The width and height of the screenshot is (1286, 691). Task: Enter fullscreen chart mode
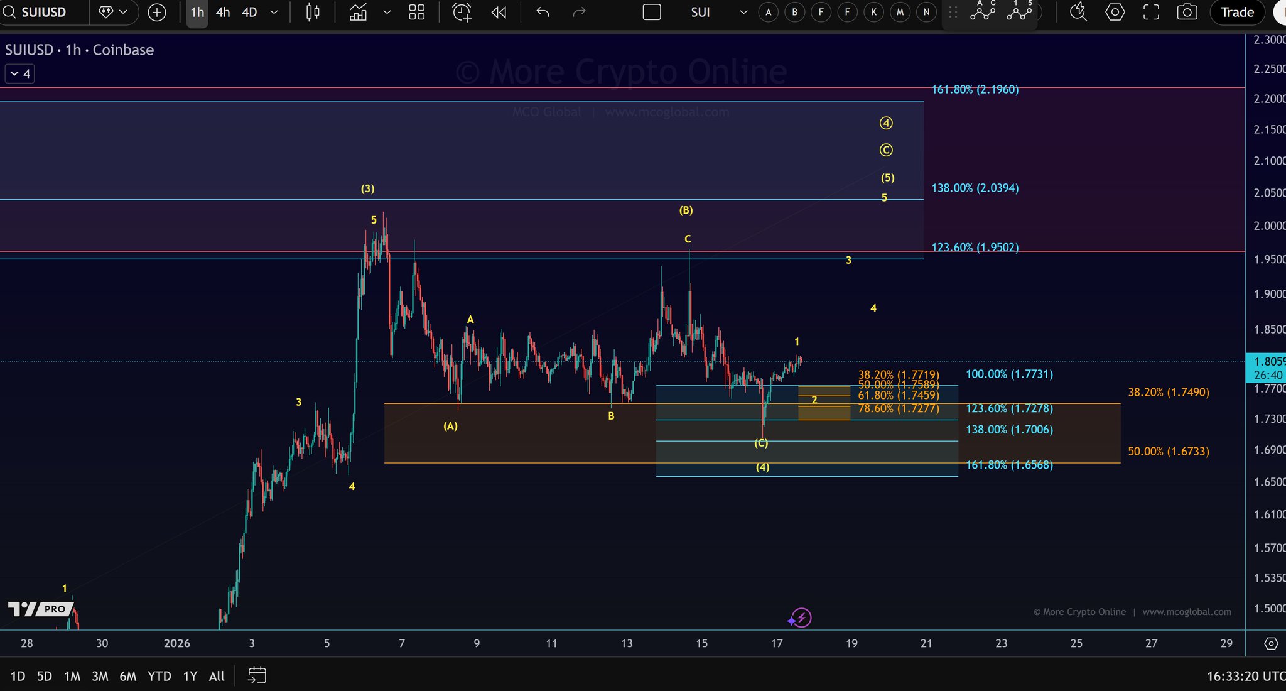pyautogui.click(x=1150, y=12)
